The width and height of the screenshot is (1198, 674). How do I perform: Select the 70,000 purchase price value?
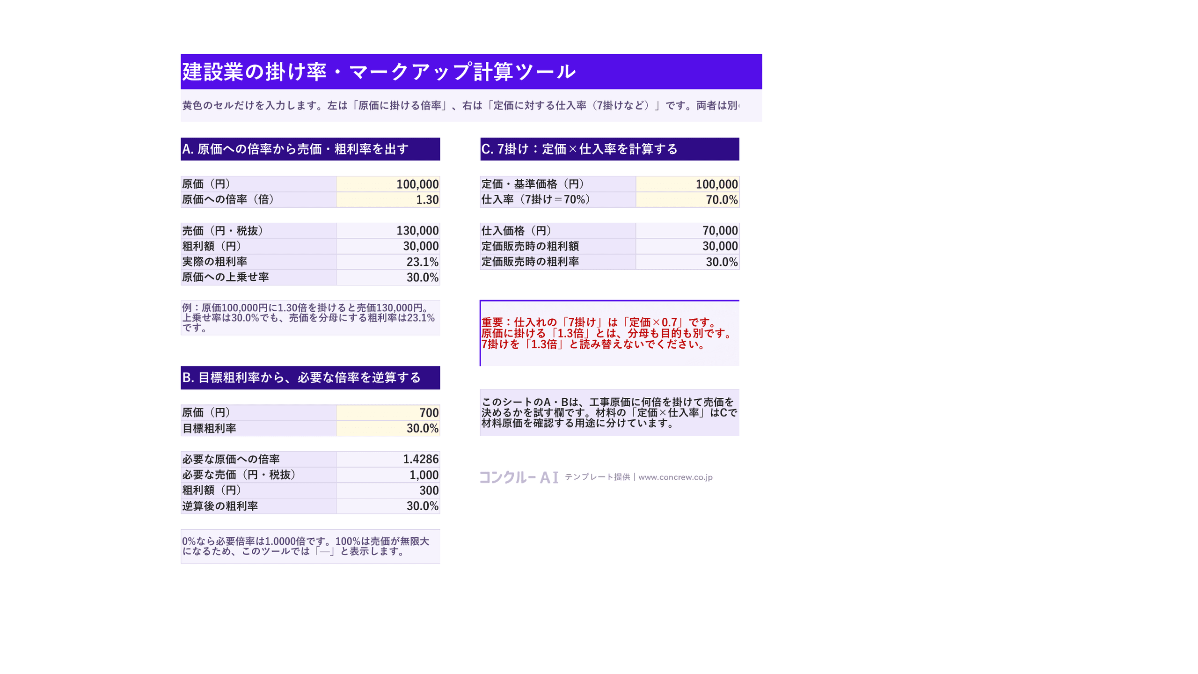687,230
